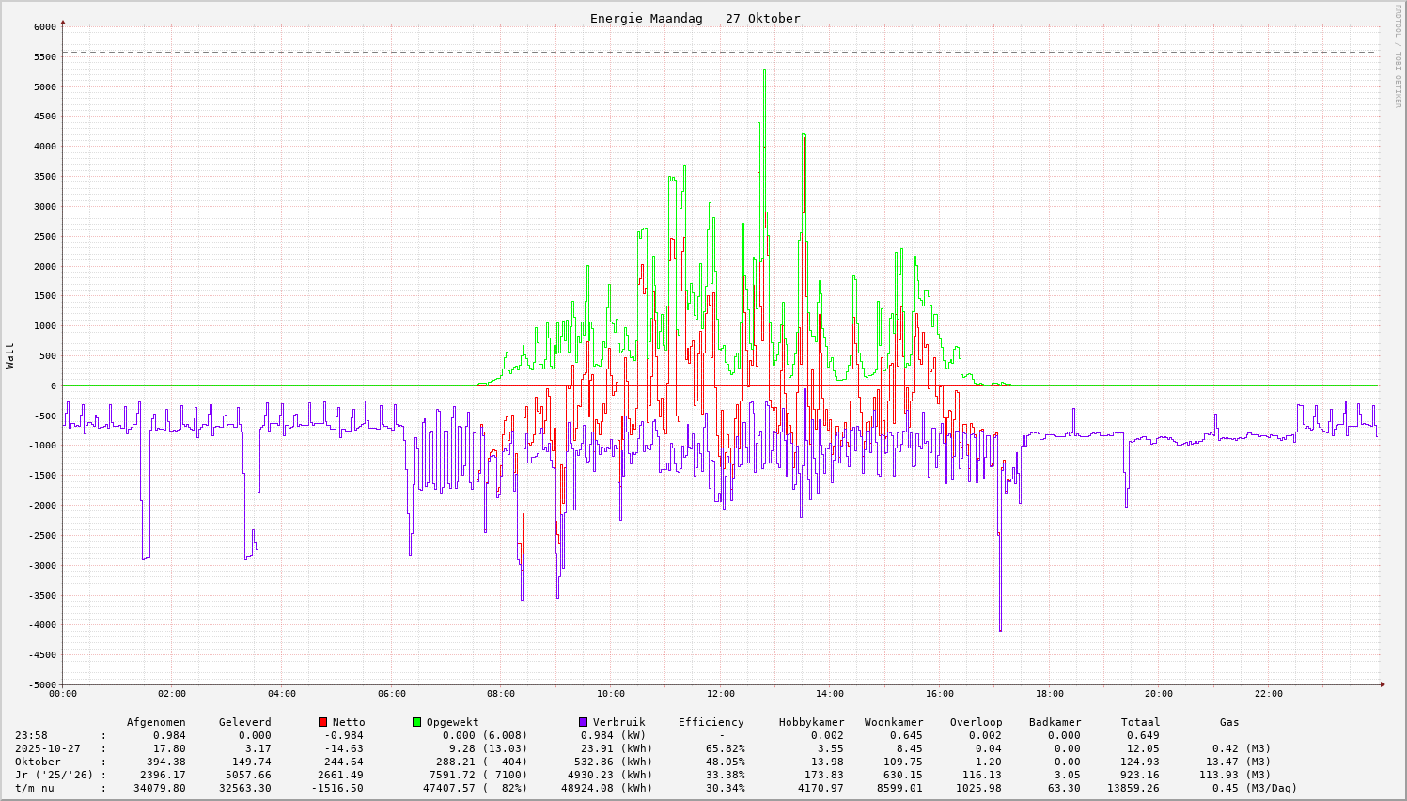Click the 'Oktober' row label
Screen dimensions: 1407x801
[x=38, y=762]
